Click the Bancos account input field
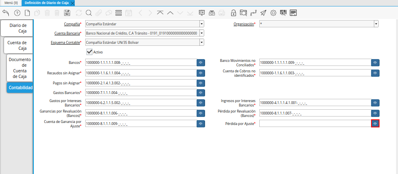398x174 pixels. coord(141,62)
